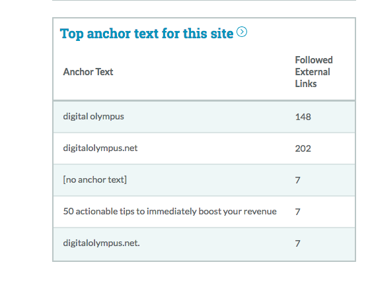This screenshot has height=283, width=368.
Task: Click the word 'Links' in the column header
Action: [306, 84]
